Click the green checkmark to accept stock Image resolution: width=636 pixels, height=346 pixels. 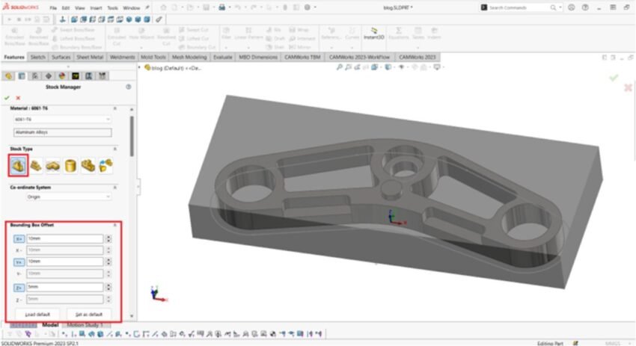(7, 98)
